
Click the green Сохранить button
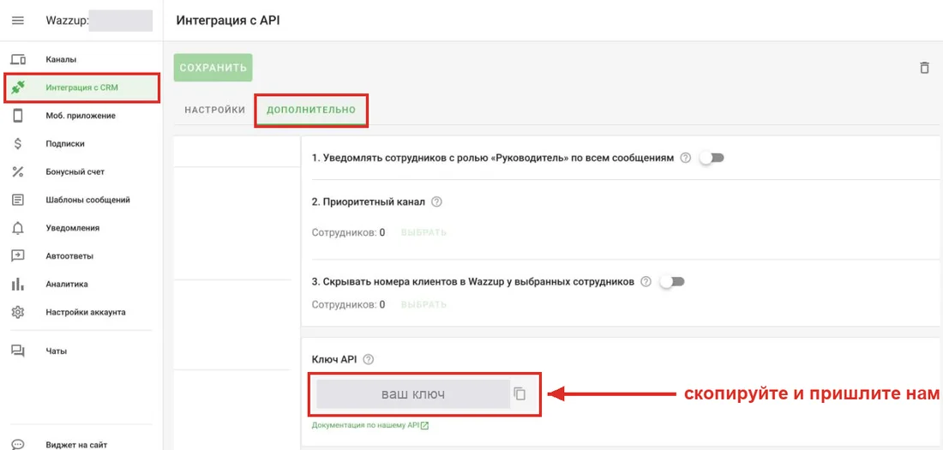[213, 68]
